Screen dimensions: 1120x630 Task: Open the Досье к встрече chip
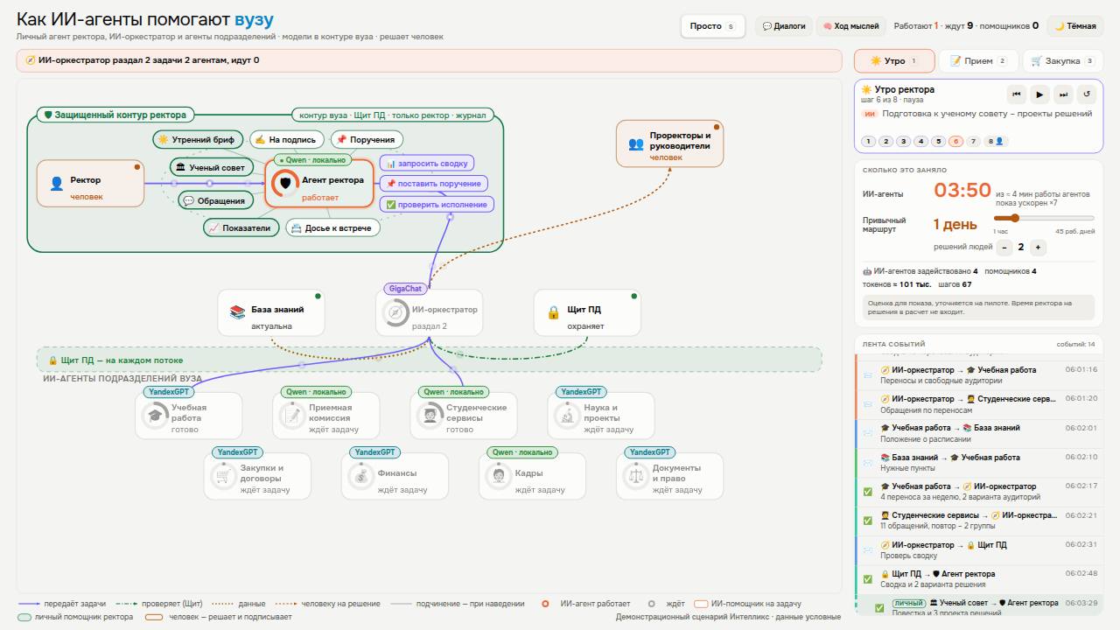pyautogui.click(x=332, y=228)
